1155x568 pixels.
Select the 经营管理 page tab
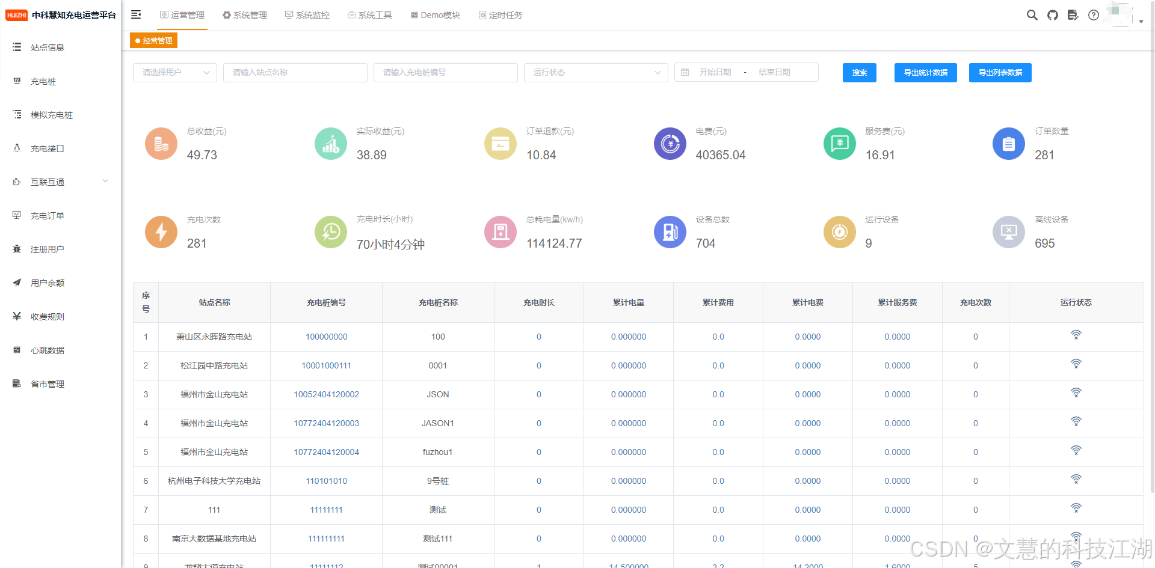154,41
